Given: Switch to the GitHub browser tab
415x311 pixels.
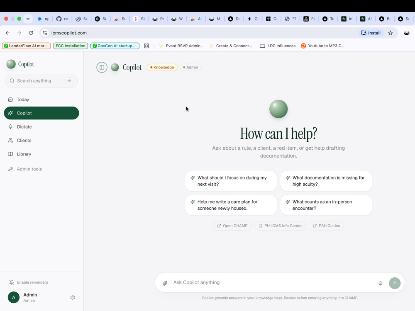Looking at the screenshot, I should point(63,19).
